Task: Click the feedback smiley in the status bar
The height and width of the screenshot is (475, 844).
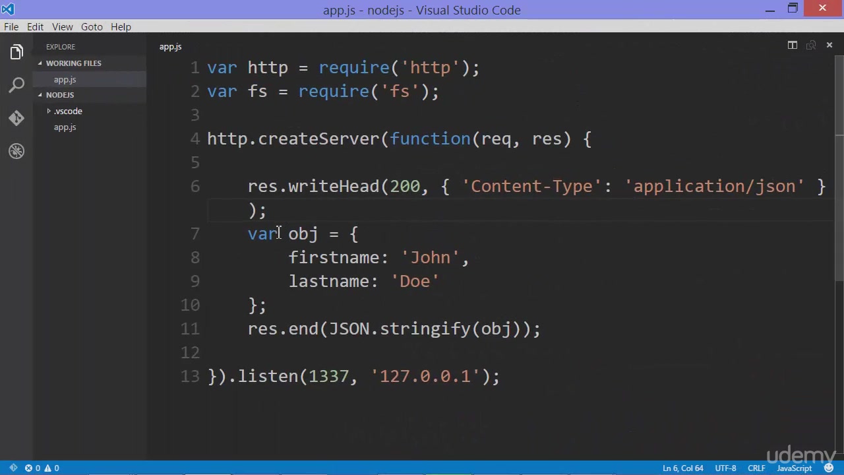Action: pos(829,468)
